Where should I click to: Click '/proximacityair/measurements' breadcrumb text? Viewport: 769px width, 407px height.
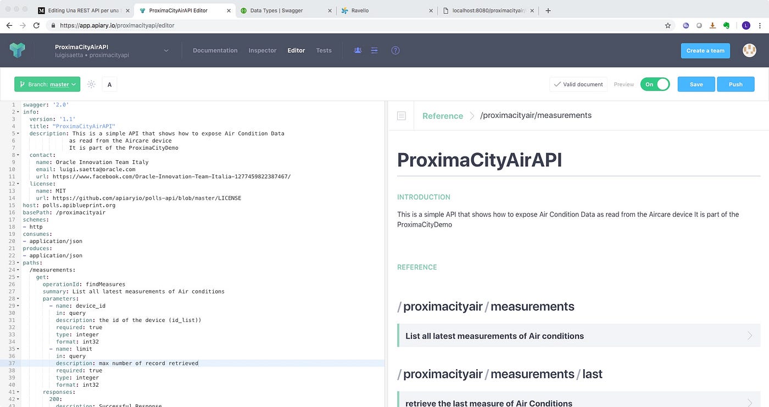point(536,116)
